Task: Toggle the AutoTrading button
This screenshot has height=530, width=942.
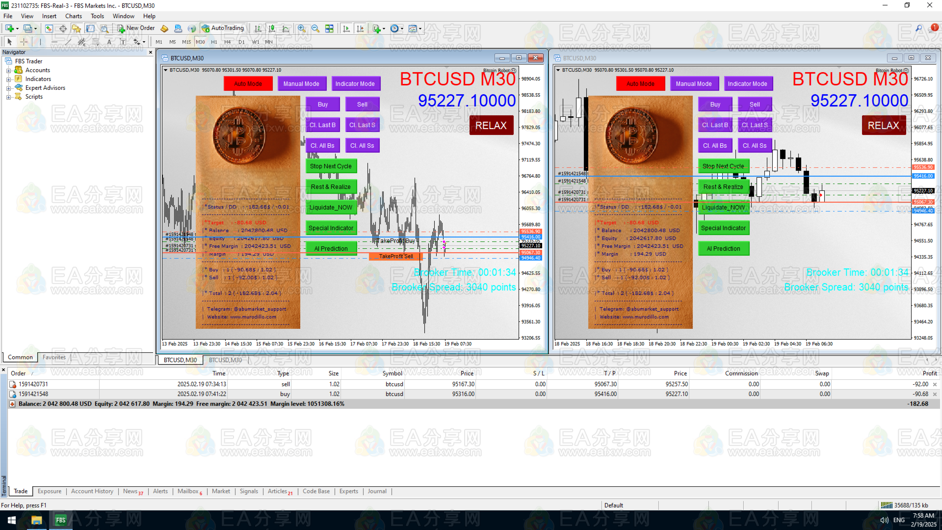Action: click(x=223, y=28)
